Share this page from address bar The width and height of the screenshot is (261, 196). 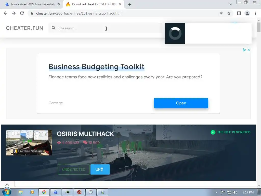(221, 13)
